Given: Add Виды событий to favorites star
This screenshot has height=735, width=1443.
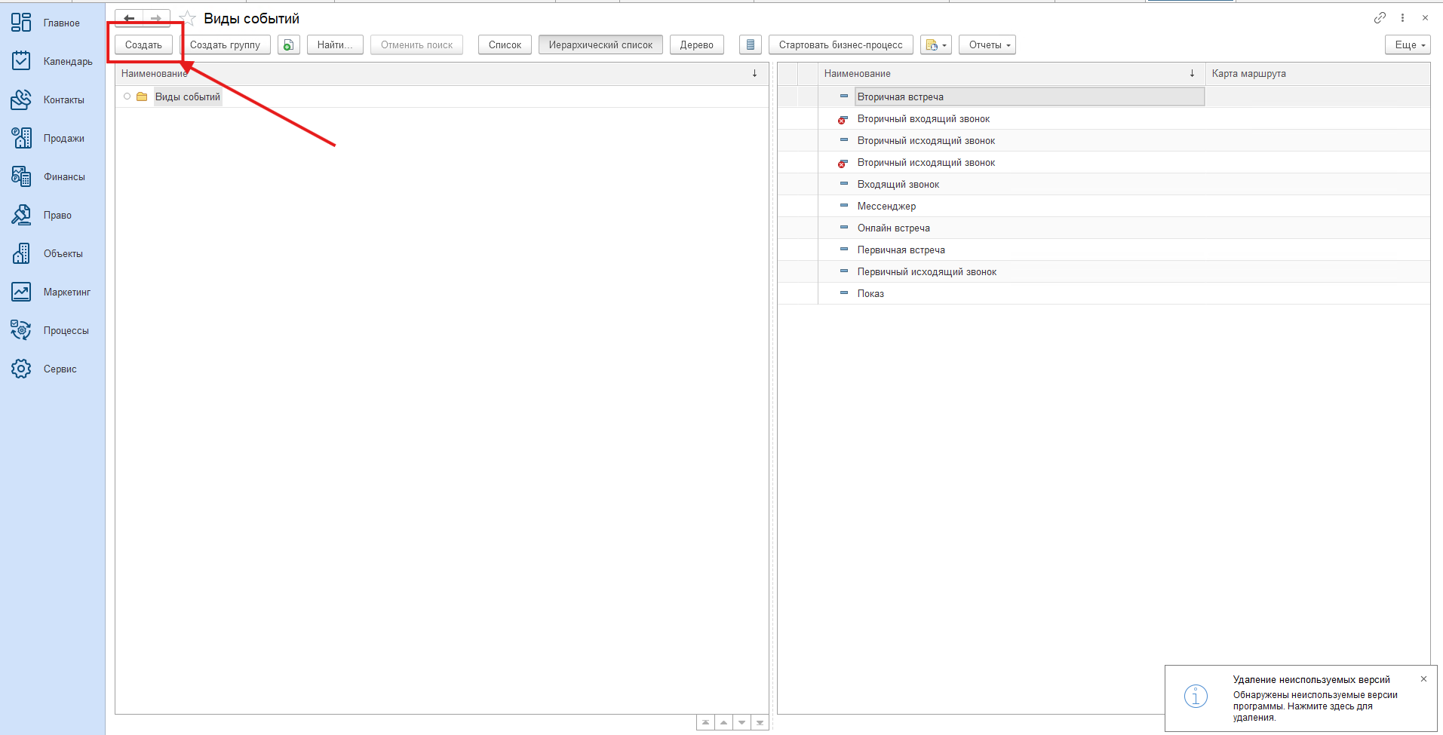Looking at the screenshot, I should coord(188,19).
